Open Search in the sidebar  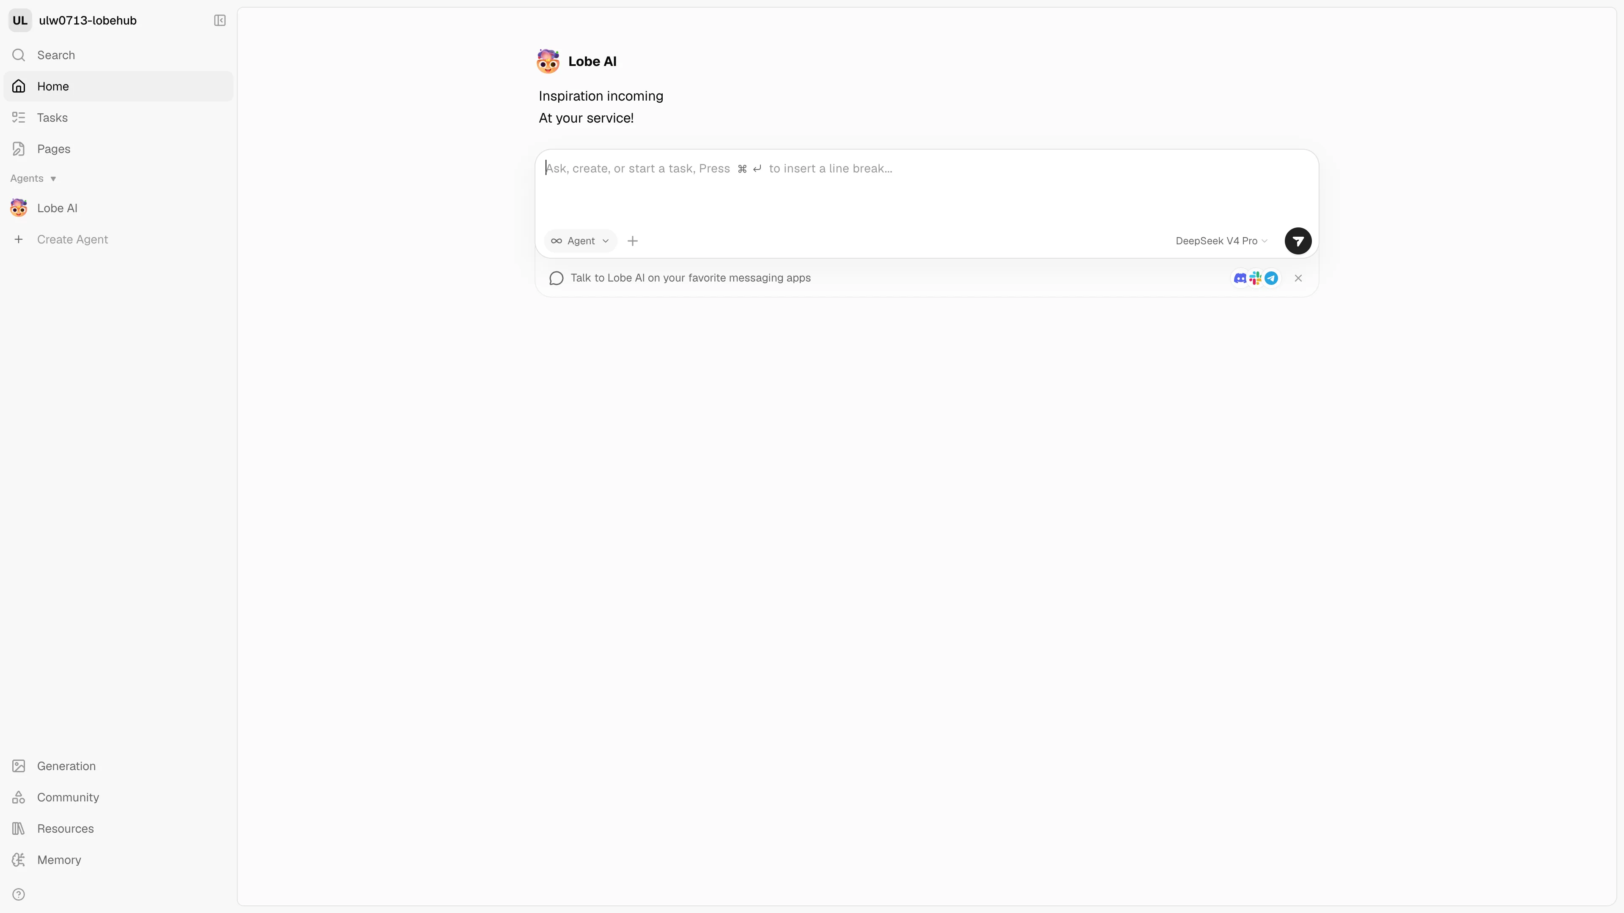[118, 55]
